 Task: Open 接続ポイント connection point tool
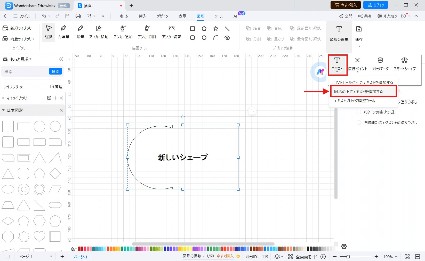[357, 64]
